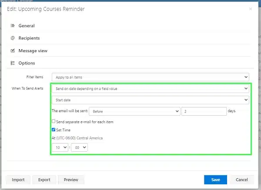Click the Preview button
This screenshot has height=190, width=261.
71,180
